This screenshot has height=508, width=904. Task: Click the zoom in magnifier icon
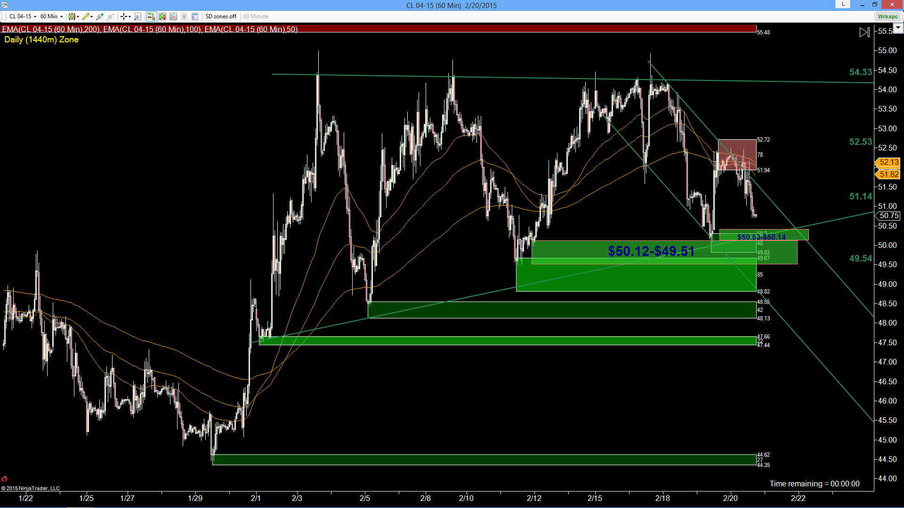pos(100,16)
